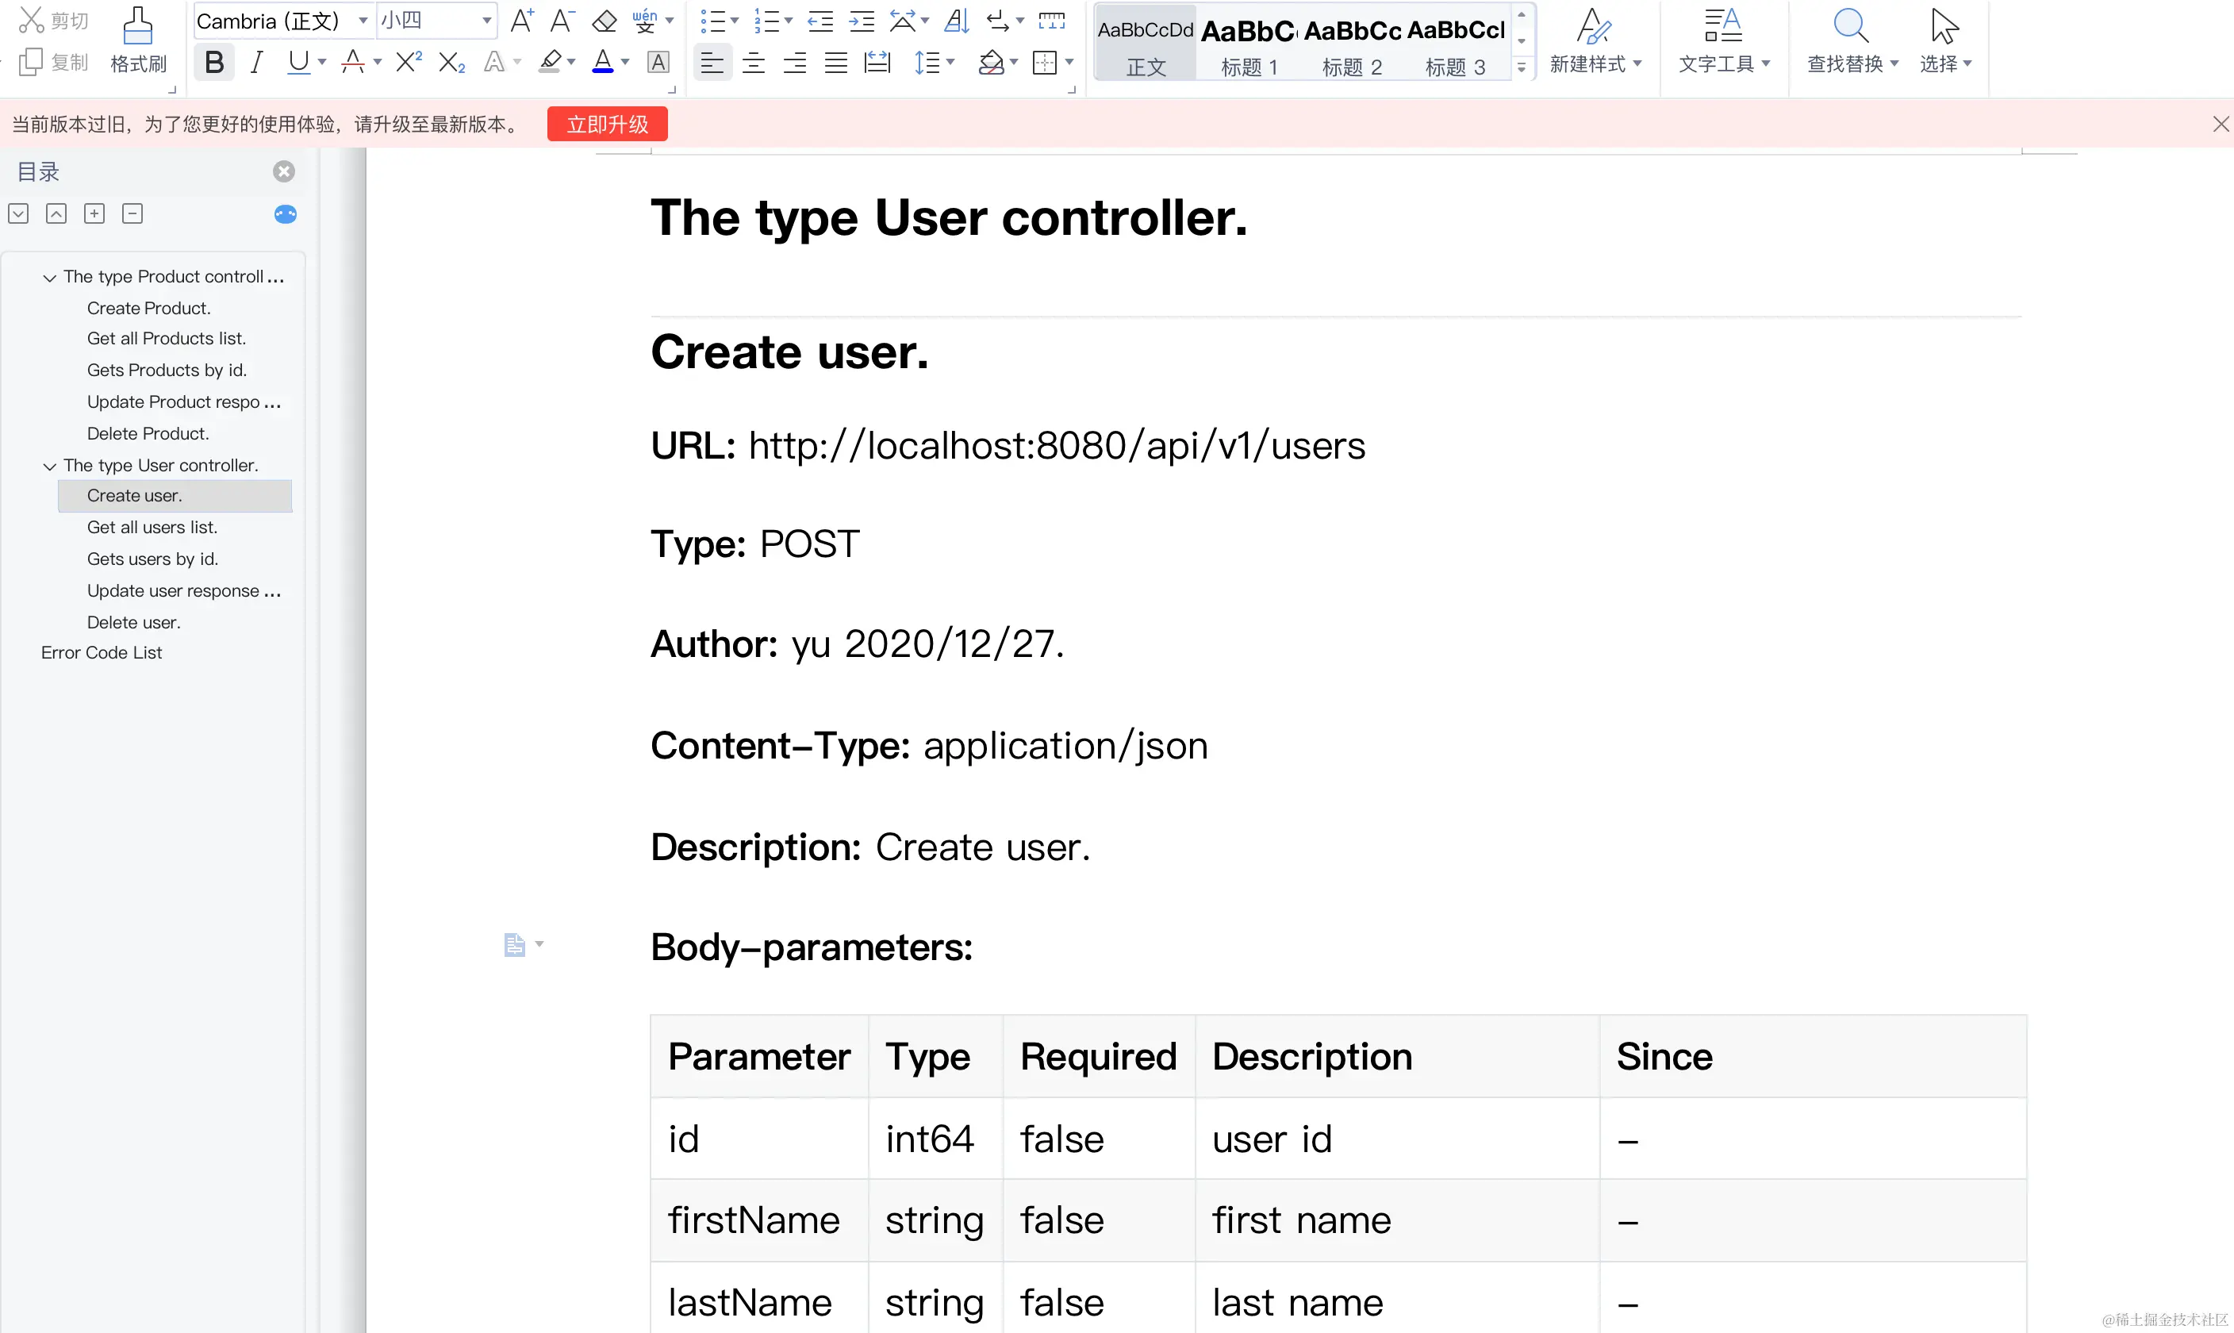Image resolution: width=2234 pixels, height=1333 pixels.
Task: Click the clear formatting eraser icon
Action: coord(605,21)
